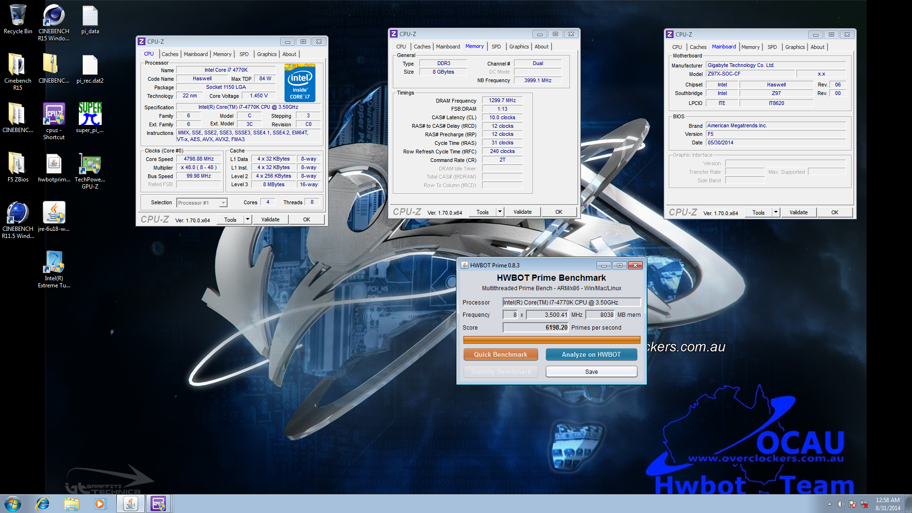Click the taskbar clock showing 12:58 AM
This screenshot has height=513, width=912.
tap(888, 504)
